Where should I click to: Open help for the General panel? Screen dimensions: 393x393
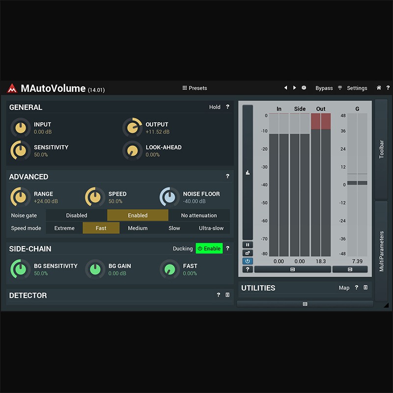(x=227, y=107)
